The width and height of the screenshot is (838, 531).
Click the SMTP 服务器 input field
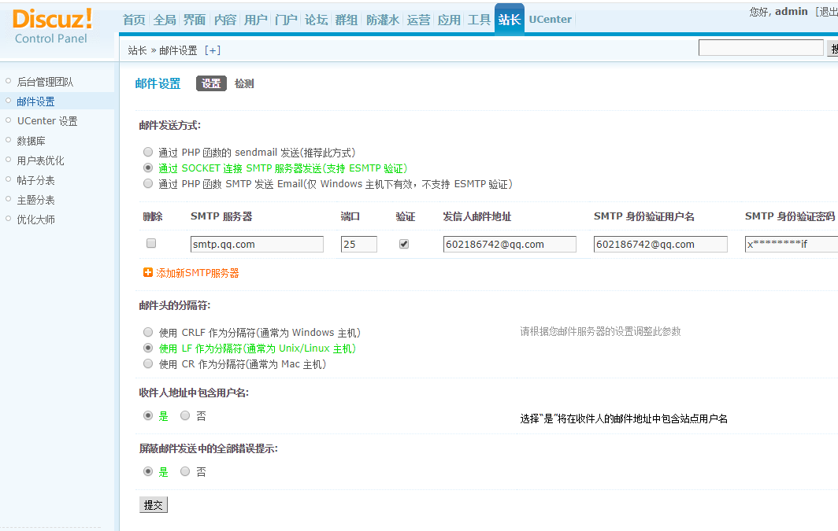(x=257, y=245)
